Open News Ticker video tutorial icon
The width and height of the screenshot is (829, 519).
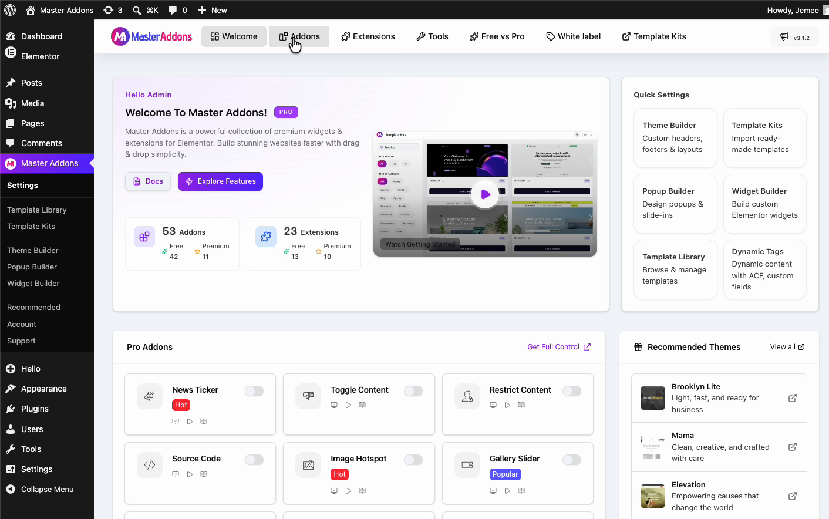coord(190,422)
